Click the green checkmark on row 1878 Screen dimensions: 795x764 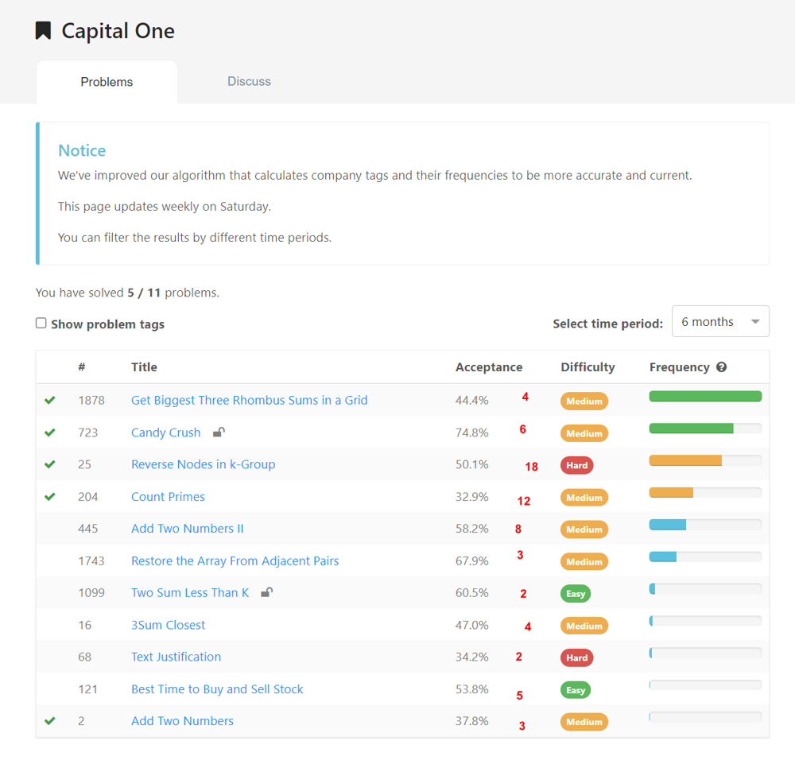(x=49, y=400)
